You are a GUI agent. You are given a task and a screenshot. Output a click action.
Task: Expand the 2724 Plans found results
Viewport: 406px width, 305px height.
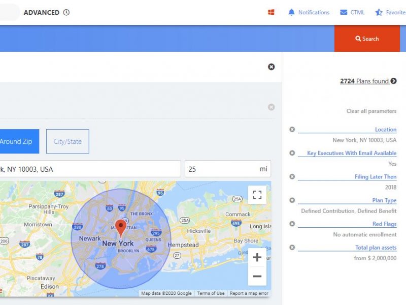393,81
